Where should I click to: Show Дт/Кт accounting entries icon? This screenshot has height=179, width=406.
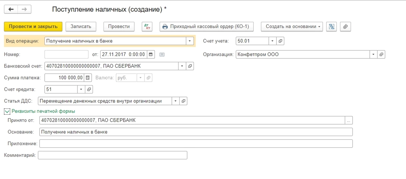coord(147,27)
